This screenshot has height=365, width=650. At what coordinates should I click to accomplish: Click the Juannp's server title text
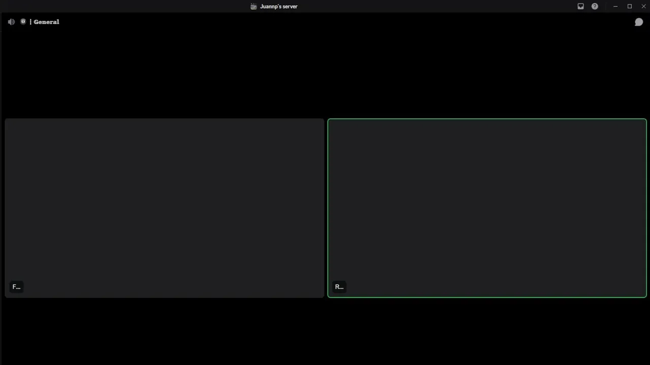pyautogui.click(x=279, y=7)
